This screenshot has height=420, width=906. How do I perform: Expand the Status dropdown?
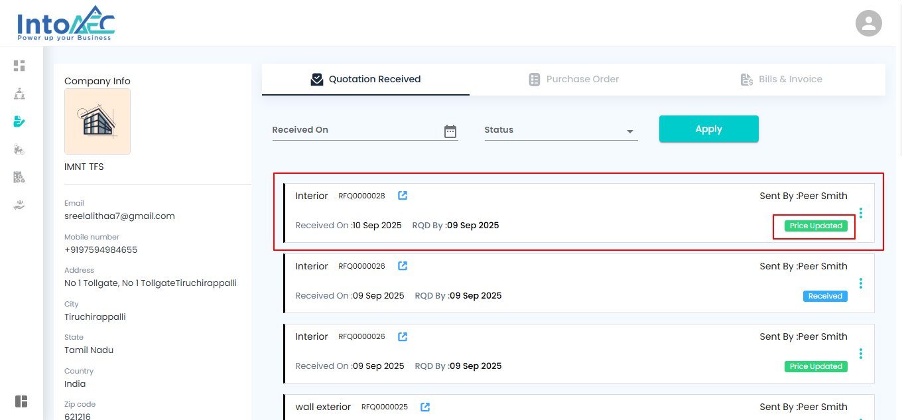[x=629, y=131]
